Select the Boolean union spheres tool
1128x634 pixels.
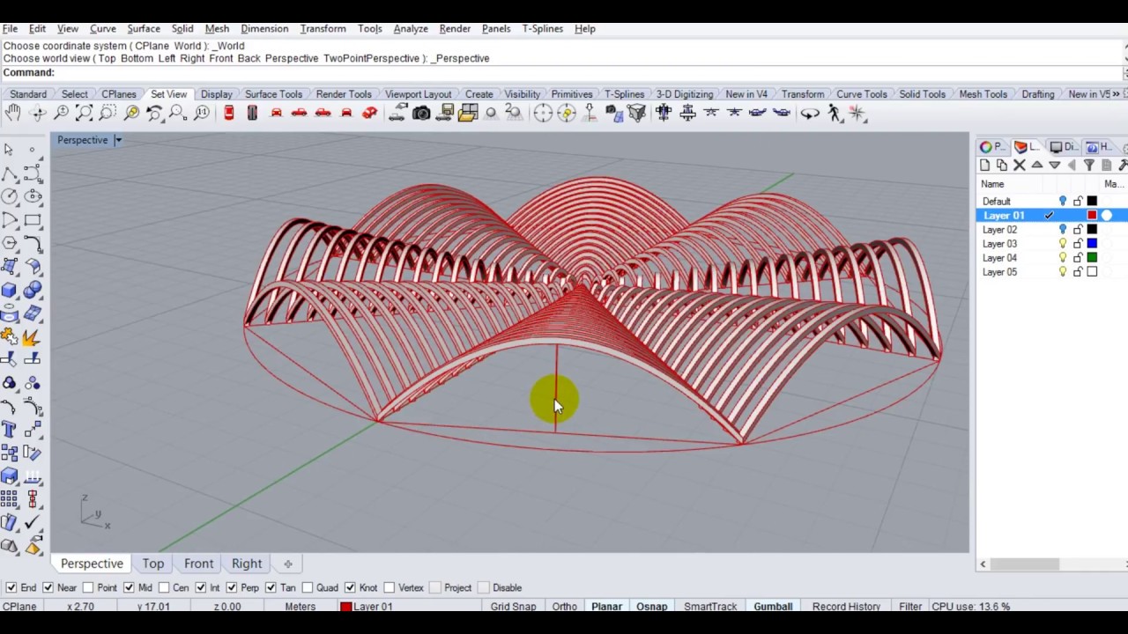point(33,290)
